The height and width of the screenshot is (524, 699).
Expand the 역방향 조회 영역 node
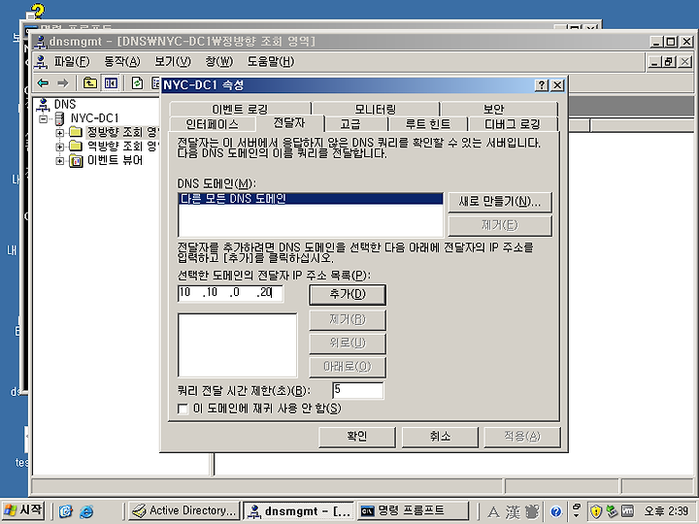point(60,147)
